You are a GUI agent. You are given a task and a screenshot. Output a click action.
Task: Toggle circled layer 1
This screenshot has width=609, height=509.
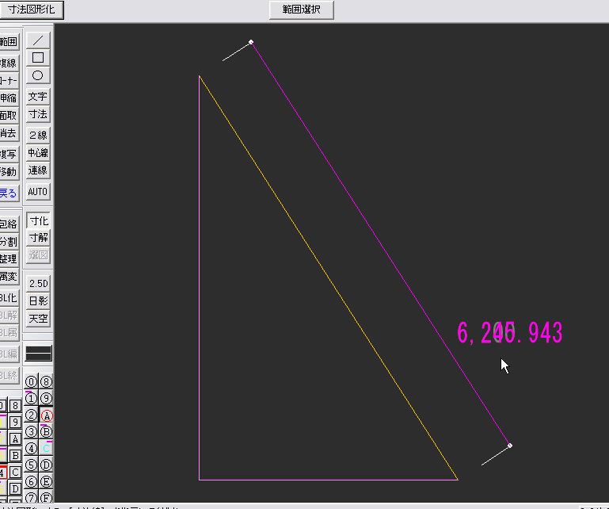coord(31,399)
